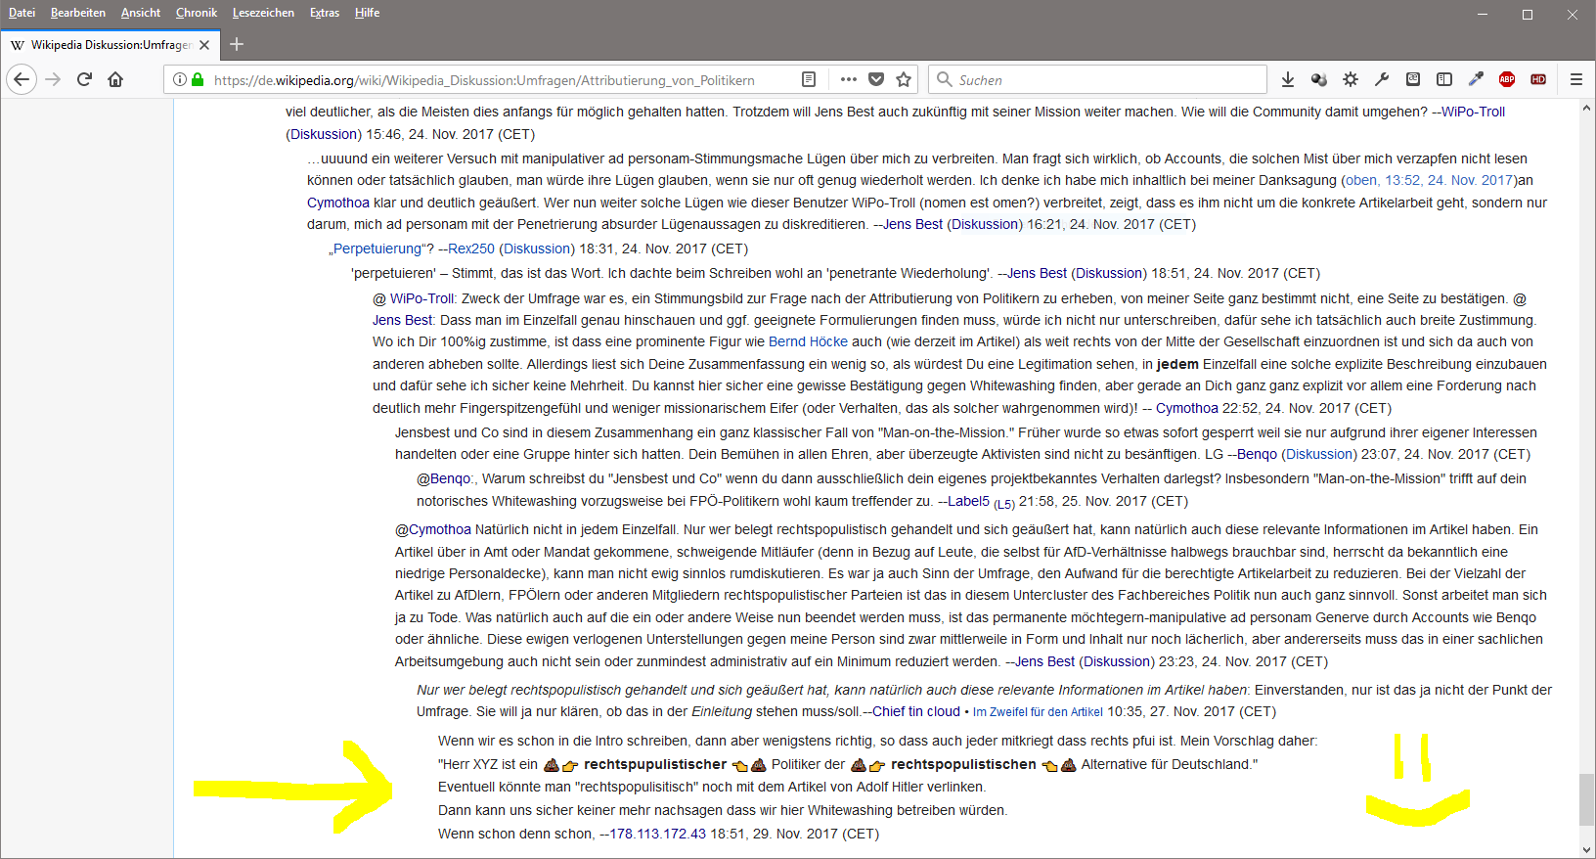Toggle reader view for this page

809,79
